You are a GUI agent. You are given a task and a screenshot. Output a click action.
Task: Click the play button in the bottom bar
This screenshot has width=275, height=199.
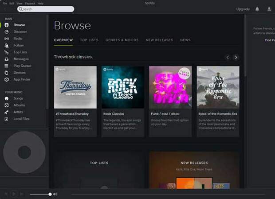(14, 194)
